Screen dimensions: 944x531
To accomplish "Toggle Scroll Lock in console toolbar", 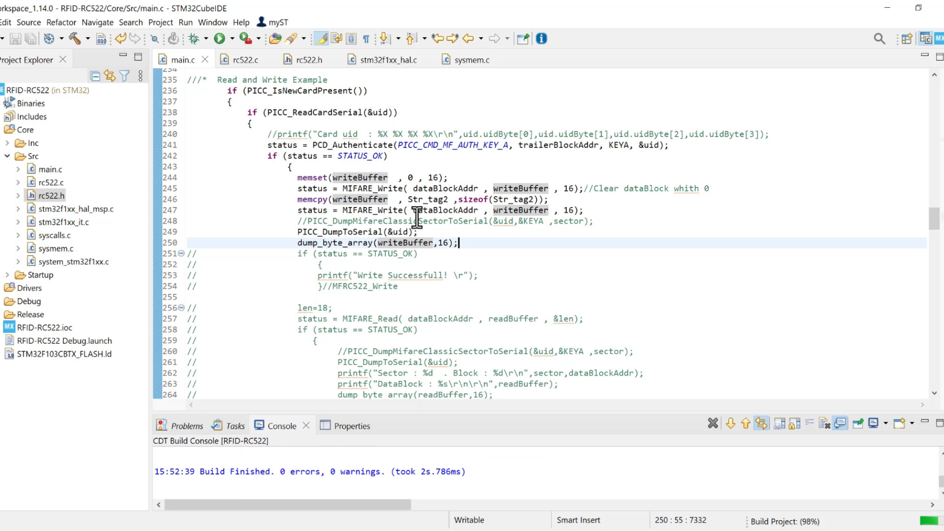I will [x=795, y=423].
